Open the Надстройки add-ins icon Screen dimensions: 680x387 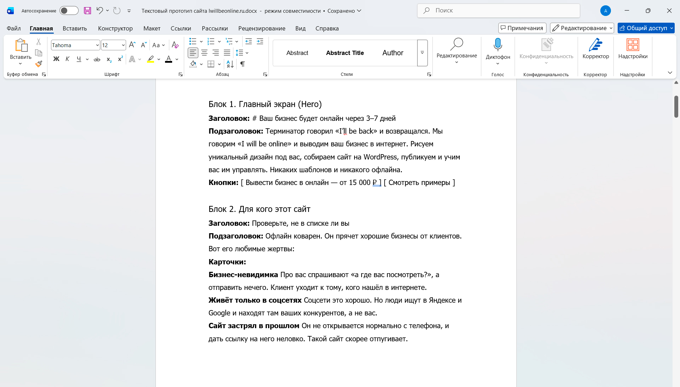click(x=633, y=49)
